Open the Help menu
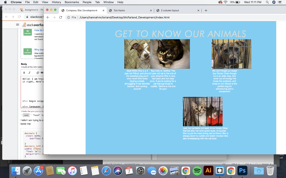This screenshot has height=178, width=286. pyautogui.click(x=120, y=2)
